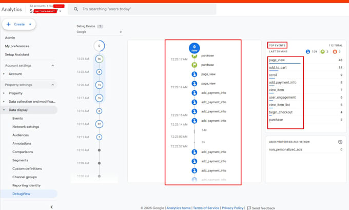Open Segments page

(x=20, y=160)
